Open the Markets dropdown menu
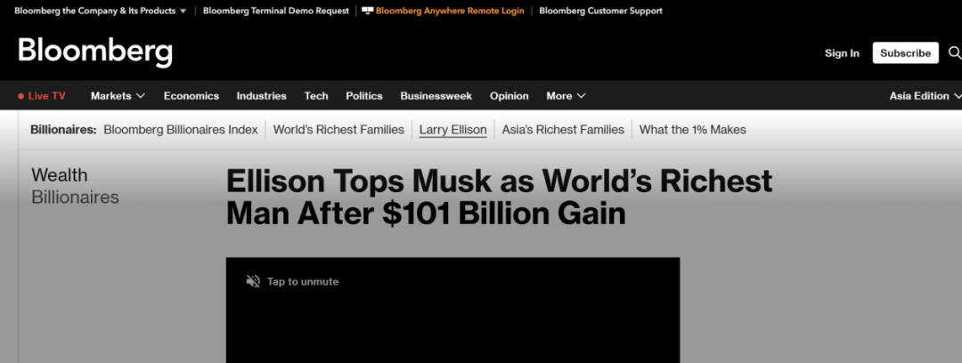The image size is (962, 363). click(118, 96)
